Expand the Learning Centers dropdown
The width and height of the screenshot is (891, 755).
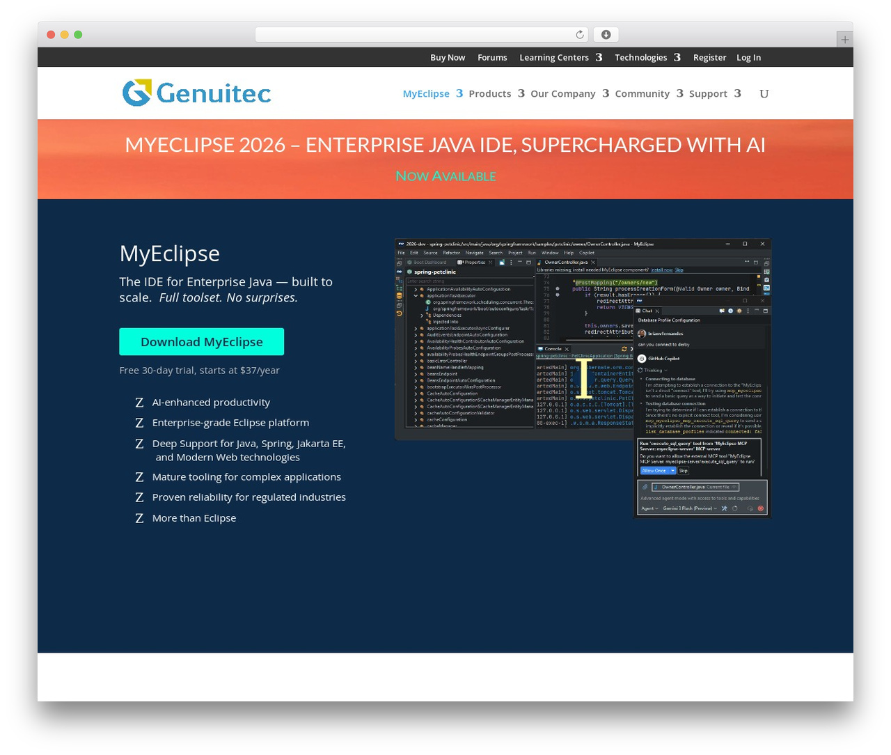(x=561, y=58)
